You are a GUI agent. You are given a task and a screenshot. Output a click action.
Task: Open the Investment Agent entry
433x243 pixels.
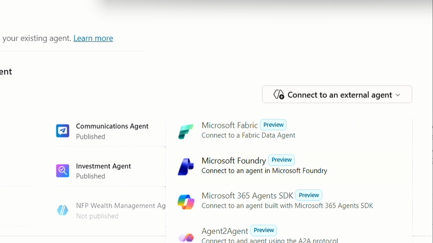[104, 166]
